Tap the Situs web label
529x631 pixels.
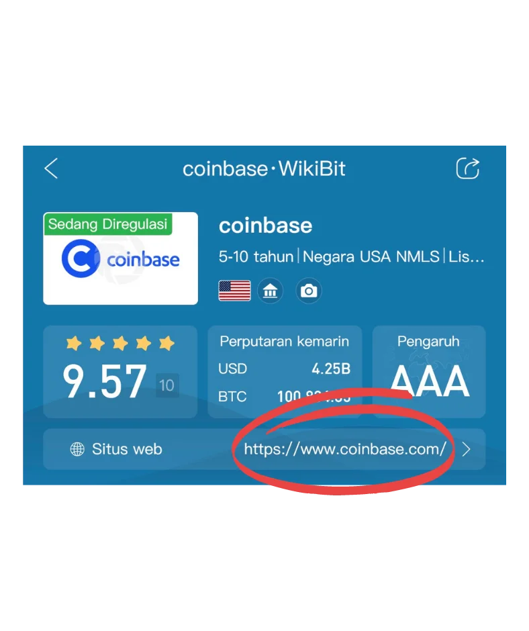point(127,449)
